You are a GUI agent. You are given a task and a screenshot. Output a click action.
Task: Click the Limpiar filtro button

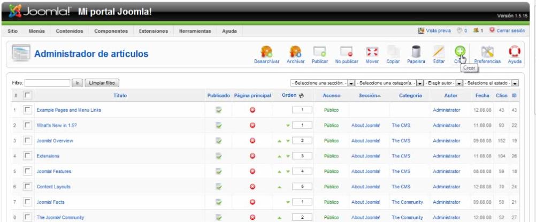102,83
